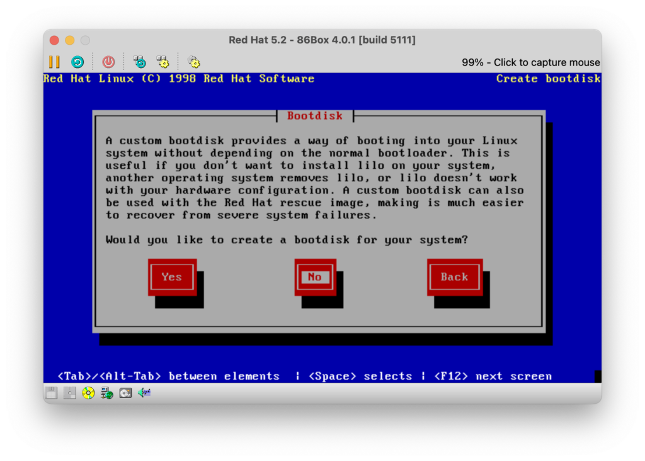Click the bootdisk question line of text

point(287,240)
